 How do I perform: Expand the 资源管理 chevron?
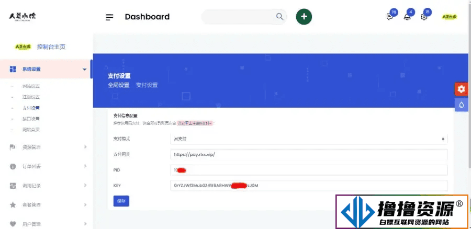(85, 147)
